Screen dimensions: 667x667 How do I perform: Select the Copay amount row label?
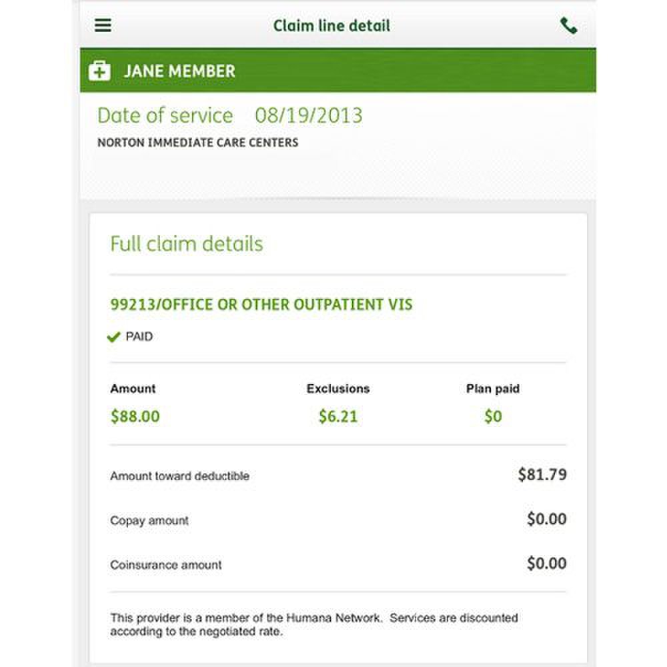tap(149, 520)
